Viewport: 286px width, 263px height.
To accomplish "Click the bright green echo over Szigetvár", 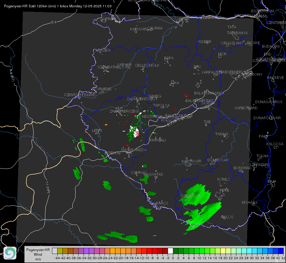I will tap(196, 195).
